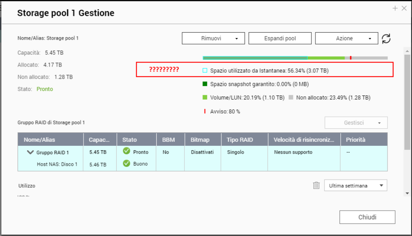Open the Azione dropdown menu
The height and width of the screenshot is (236, 412).
(x=346, y=38)
